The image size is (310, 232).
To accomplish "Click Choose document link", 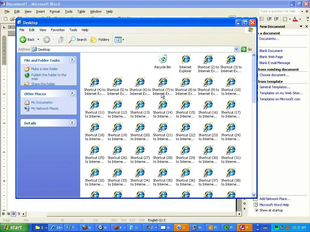I will pyautogui.click(x=274, y=75).
